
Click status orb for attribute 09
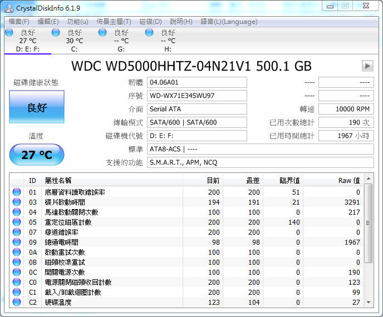click(17, 242)
